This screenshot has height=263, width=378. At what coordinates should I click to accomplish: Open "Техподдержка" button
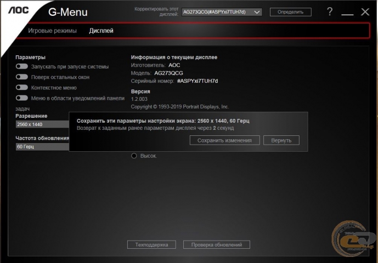(151, 245)
